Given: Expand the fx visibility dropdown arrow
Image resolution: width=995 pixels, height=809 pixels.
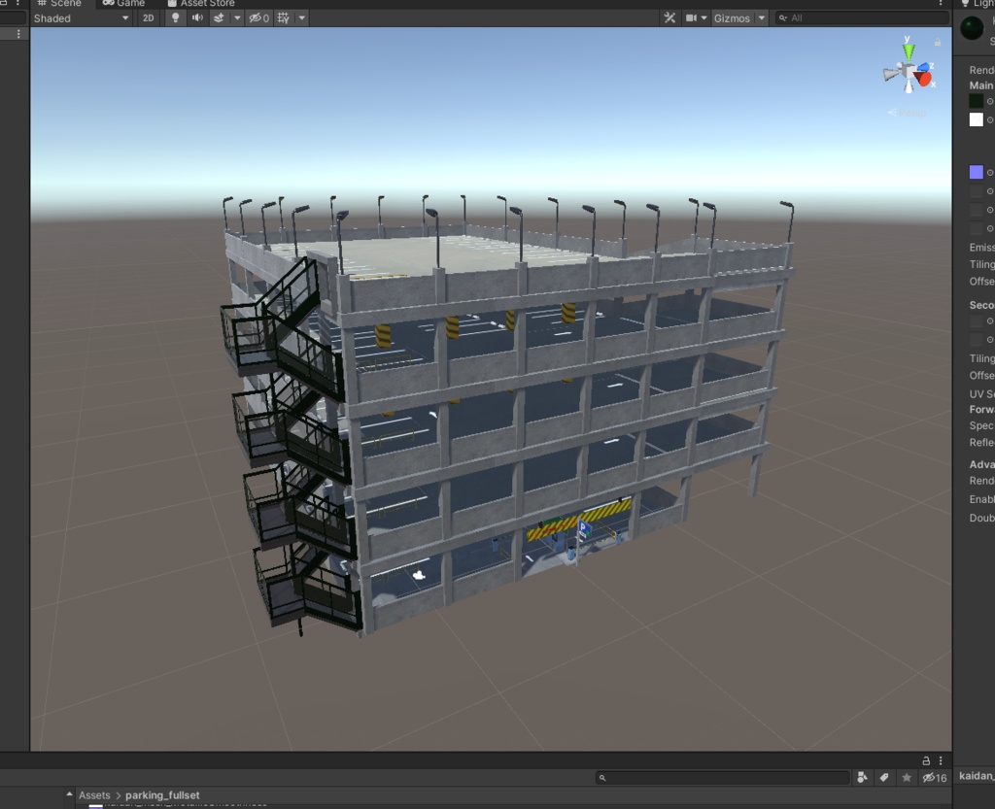Looking at the screenshot, I should pos(236,17).
